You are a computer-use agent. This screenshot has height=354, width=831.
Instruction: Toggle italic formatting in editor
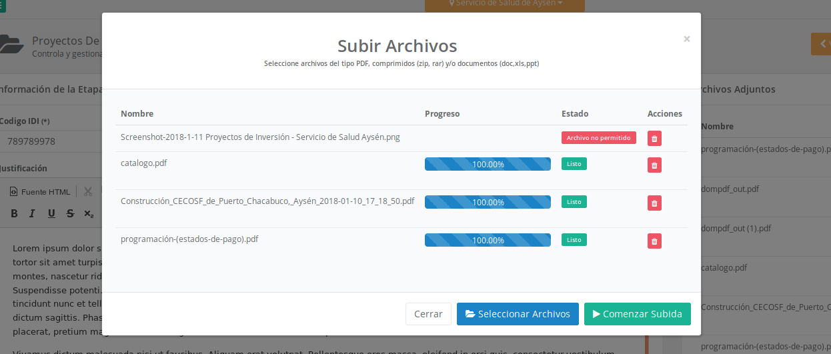tap(33, 214)
